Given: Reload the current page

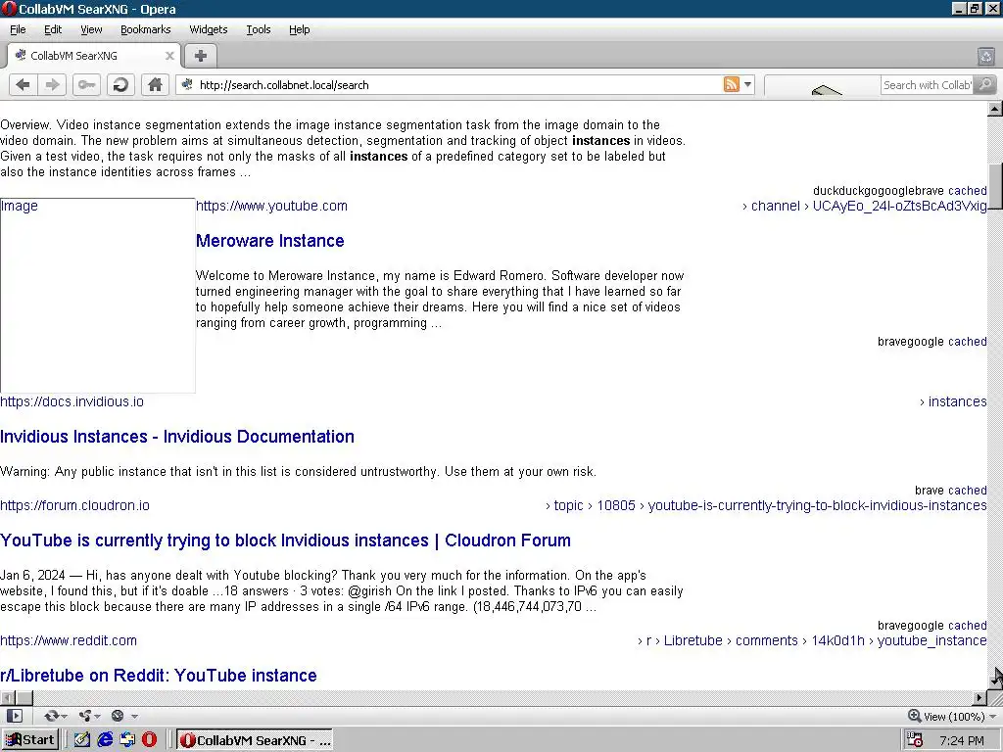Looking at the screenshot, I should pos(120,85).
